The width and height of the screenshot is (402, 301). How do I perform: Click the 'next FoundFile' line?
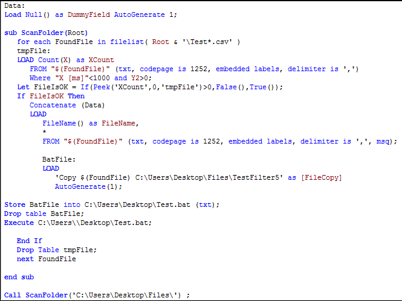pyautogui.click(x=47, y=259)
